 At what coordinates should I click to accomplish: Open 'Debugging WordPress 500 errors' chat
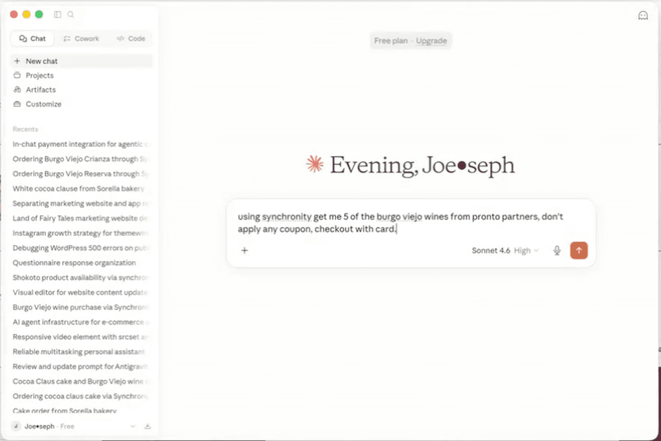[81, 248]
